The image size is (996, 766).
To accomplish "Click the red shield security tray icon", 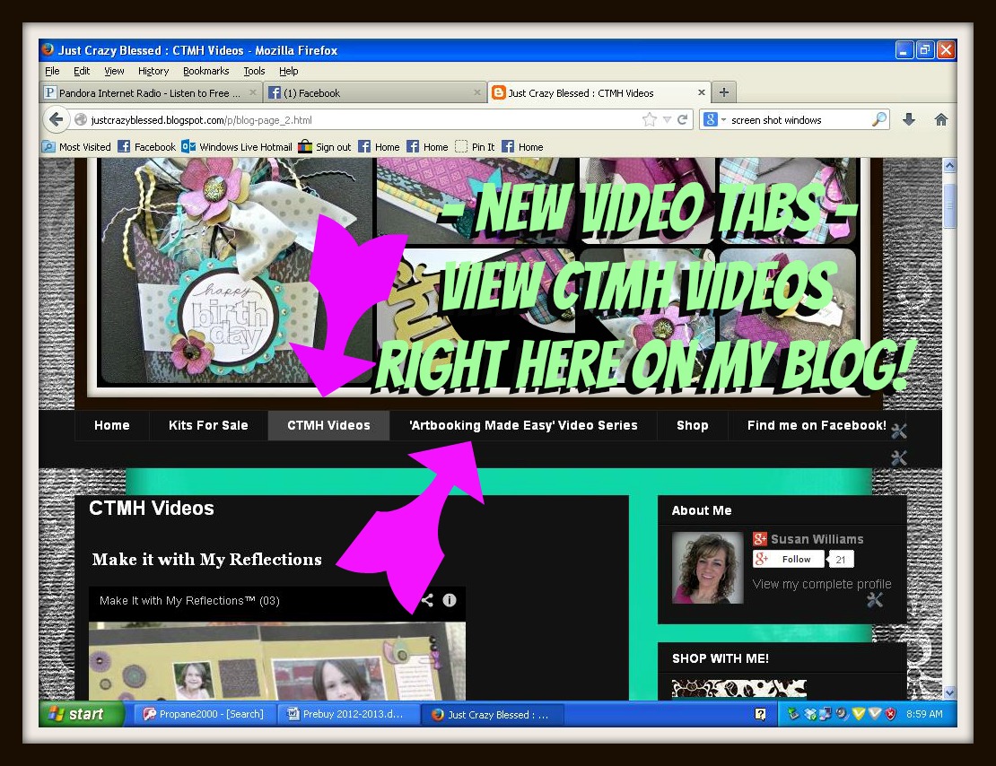I will click(890, 714).
